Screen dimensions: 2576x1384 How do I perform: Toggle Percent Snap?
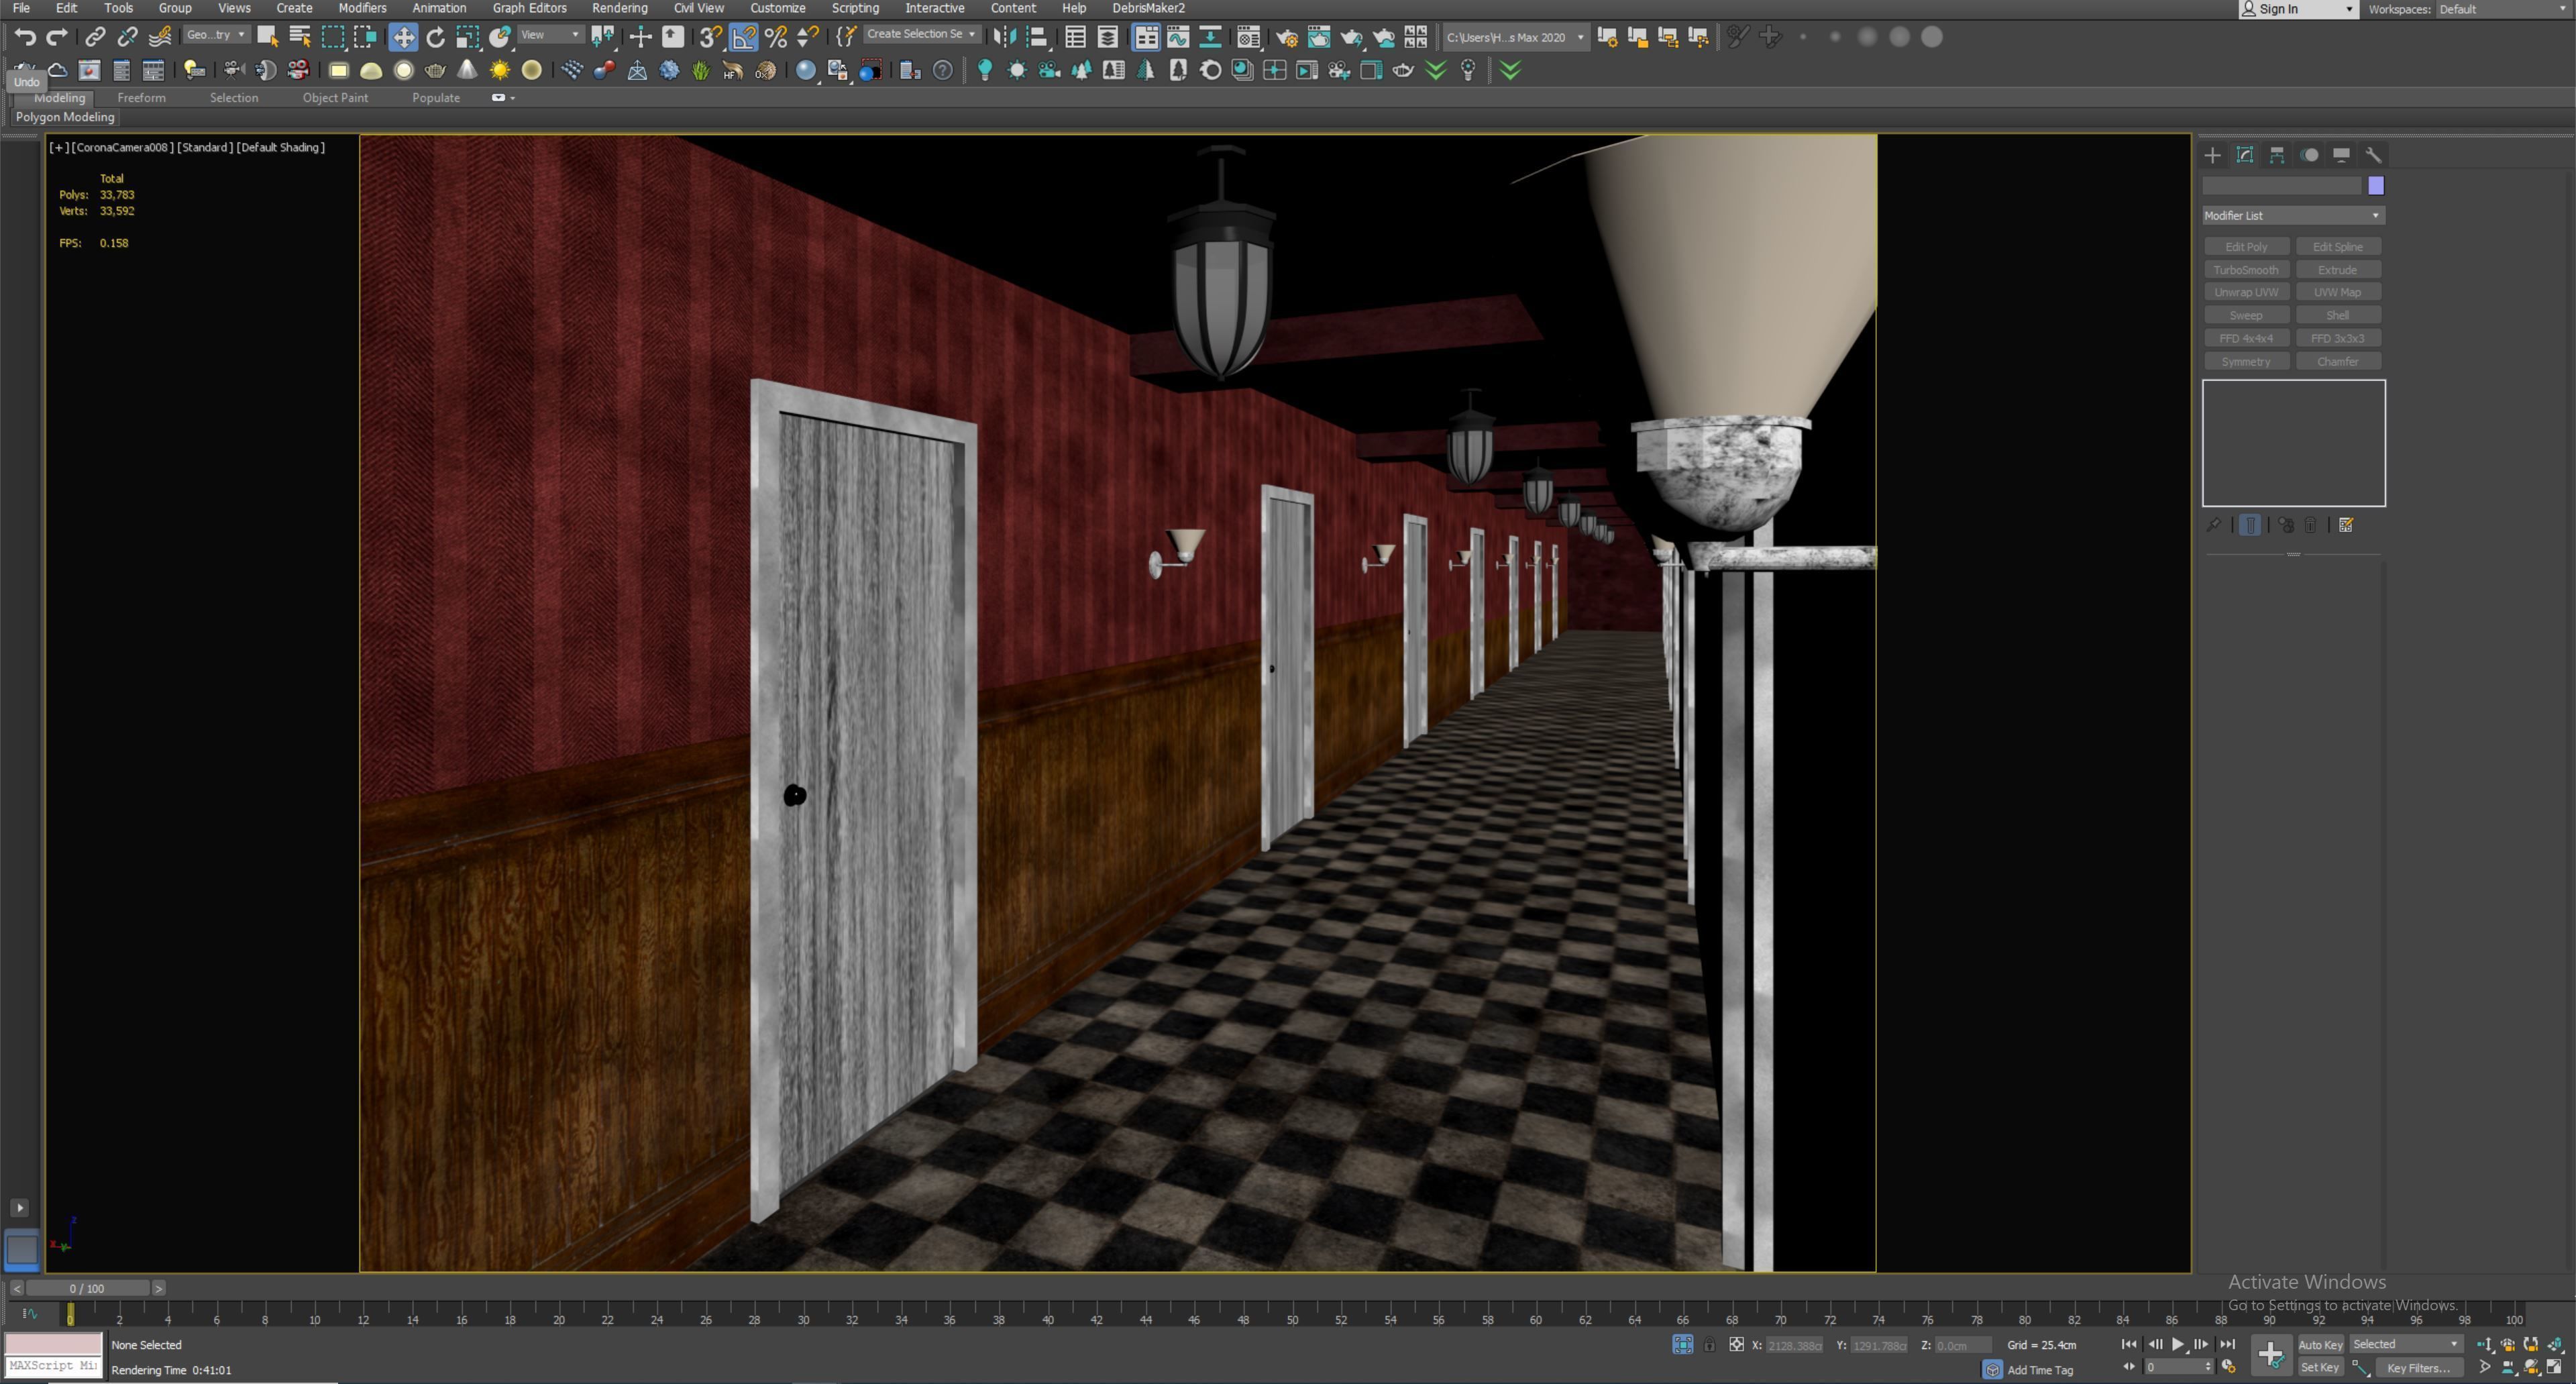pyautogui.click(x=776, y=37)
